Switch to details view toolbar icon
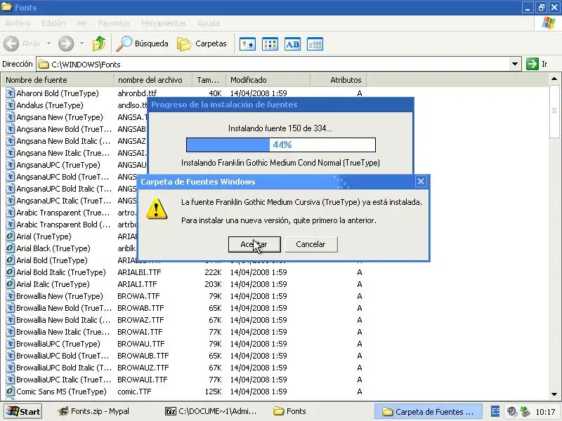The image size is (562, 421). (x=315, y=44)
